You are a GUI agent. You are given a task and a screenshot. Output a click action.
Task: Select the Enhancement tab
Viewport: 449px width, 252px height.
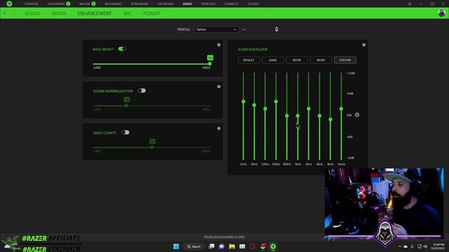click(x=95, y=13)
